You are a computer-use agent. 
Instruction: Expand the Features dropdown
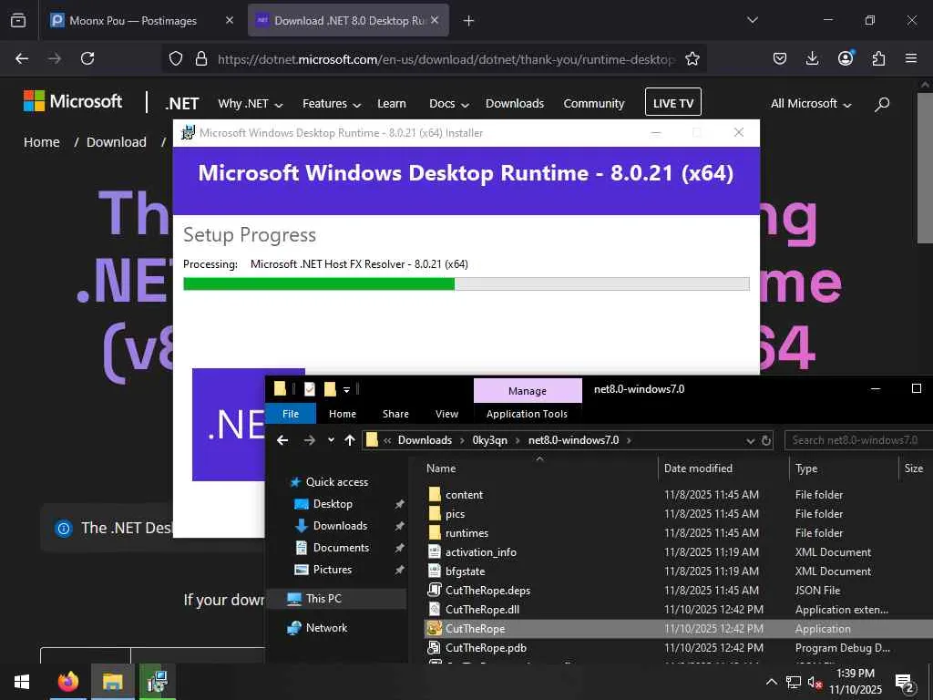[x=332, y=104]
